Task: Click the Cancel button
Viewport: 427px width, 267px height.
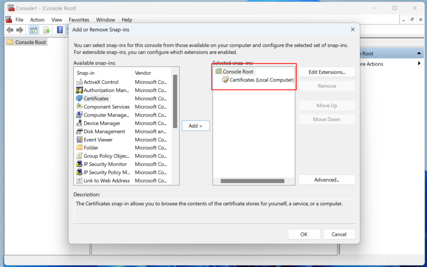Action: pos(339,234)
